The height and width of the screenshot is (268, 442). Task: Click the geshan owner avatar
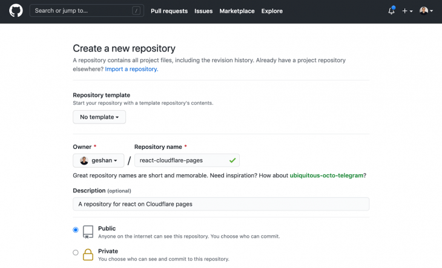click(84, 160)
